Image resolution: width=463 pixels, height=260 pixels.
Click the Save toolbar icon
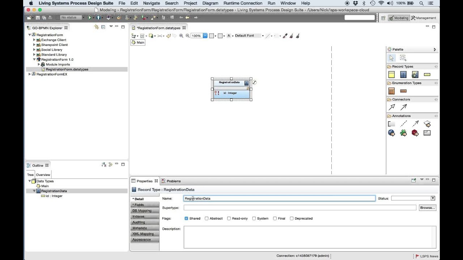click(x=38, y=17)
